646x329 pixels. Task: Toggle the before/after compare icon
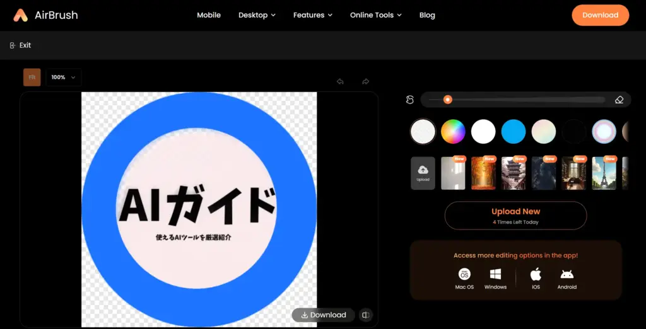coord(365,315)
